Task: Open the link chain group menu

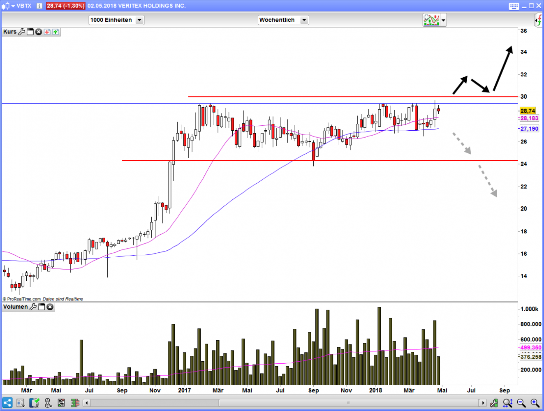Action: click(x=48, y=403)
